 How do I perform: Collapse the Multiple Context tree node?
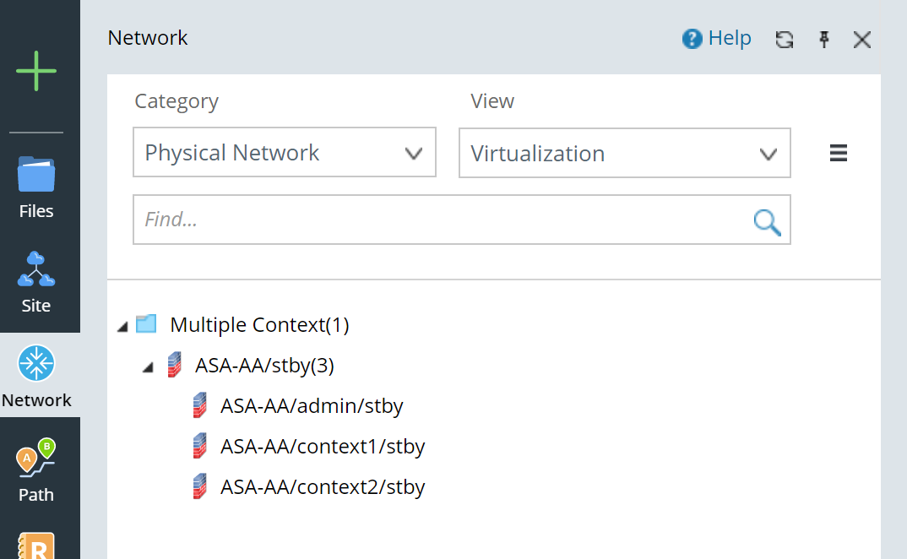122,325
